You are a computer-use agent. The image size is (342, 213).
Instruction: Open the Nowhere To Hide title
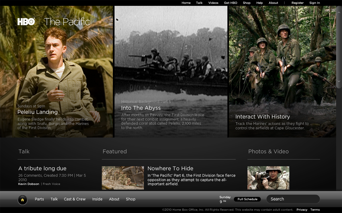[170, 168]
